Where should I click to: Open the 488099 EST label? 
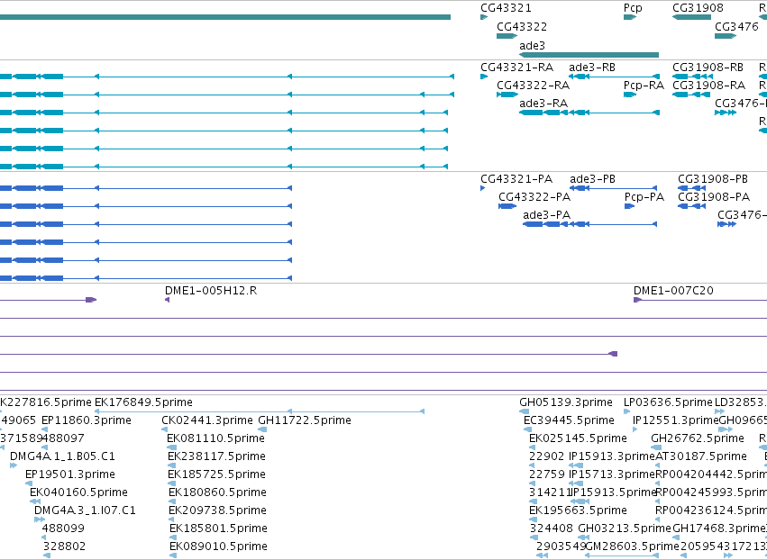click(63, 528)
